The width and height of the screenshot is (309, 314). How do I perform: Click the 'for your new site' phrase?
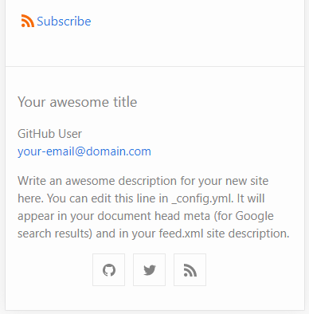pos(225,181)
